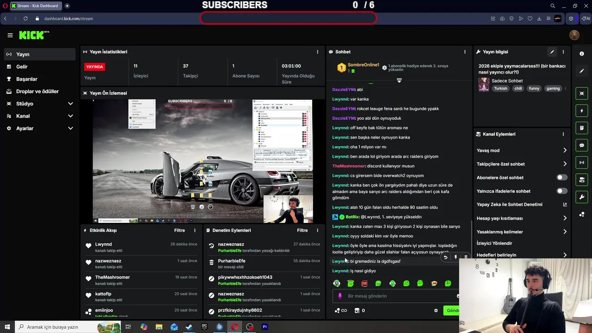Click the profile avatar at top right
The image size is (592, 333).
pyautogui.click(x=574, y=35)
